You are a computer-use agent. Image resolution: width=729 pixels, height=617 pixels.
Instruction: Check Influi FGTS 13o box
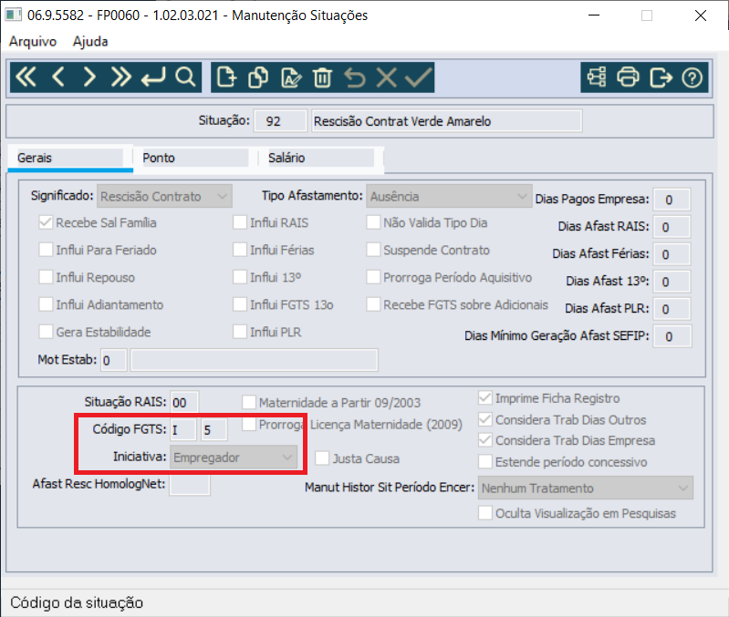tap(240, 304)
